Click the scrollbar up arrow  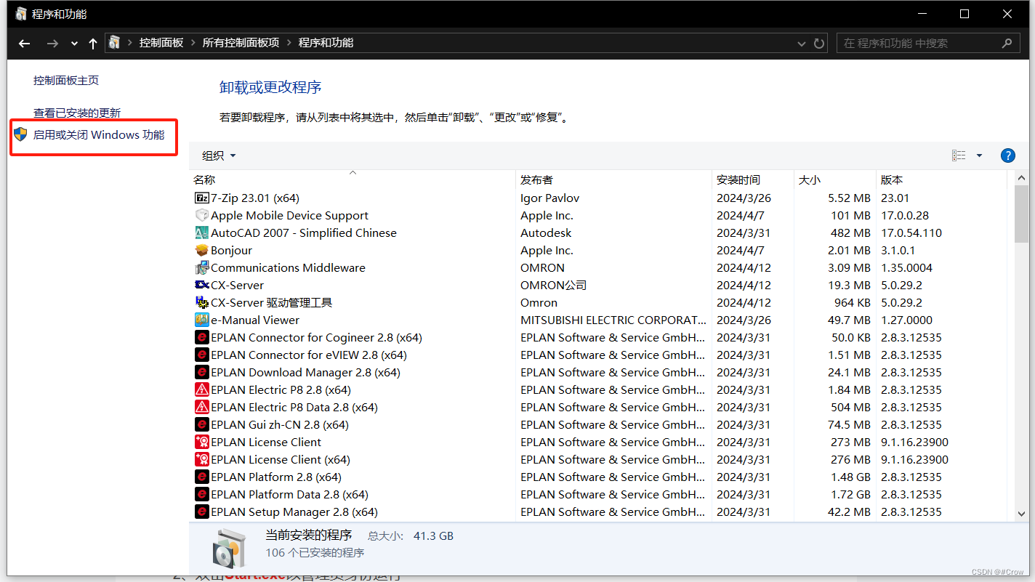1022,178
